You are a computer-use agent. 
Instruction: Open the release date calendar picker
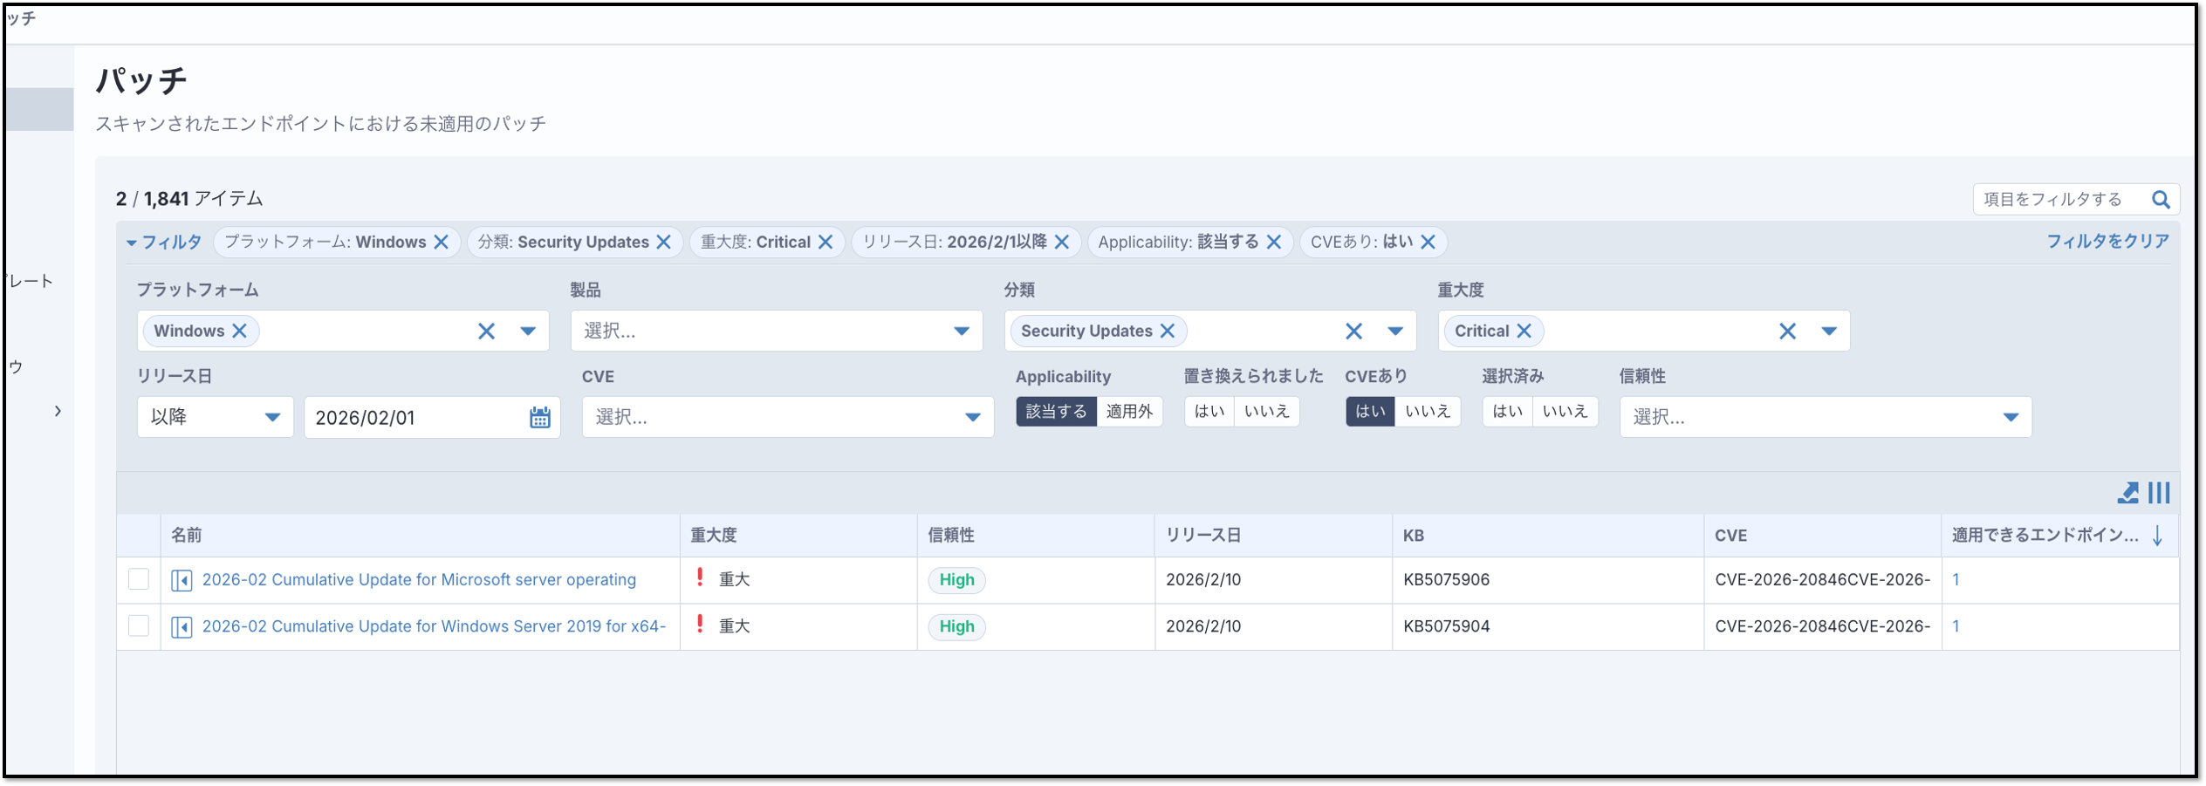pos(539,418)
